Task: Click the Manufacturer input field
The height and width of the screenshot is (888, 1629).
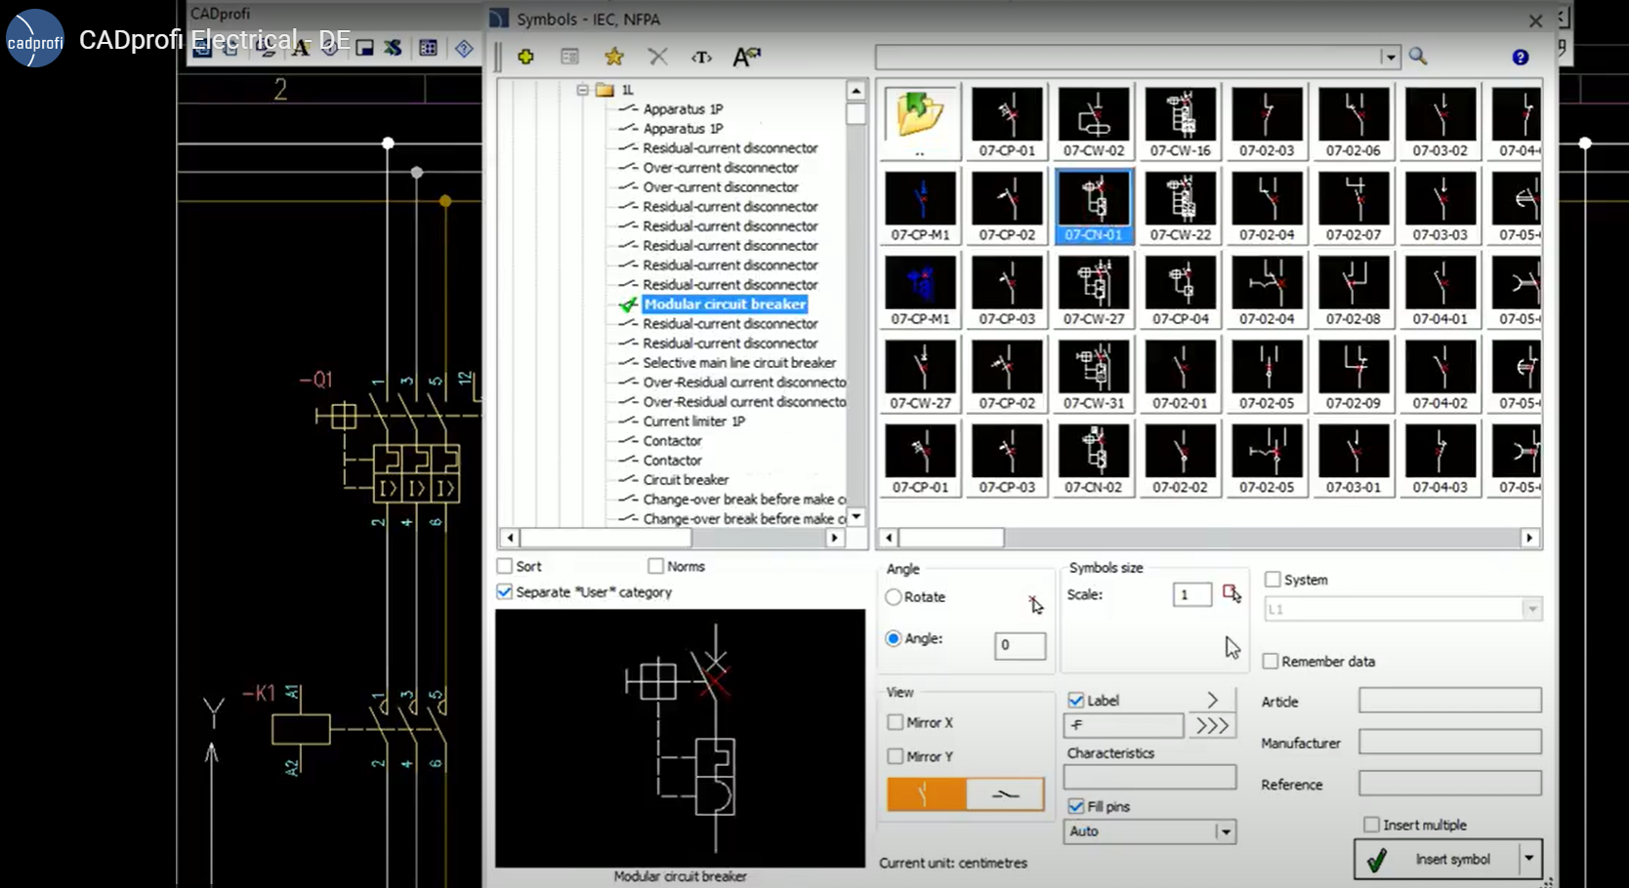Action: click(x=1449, y=743)
